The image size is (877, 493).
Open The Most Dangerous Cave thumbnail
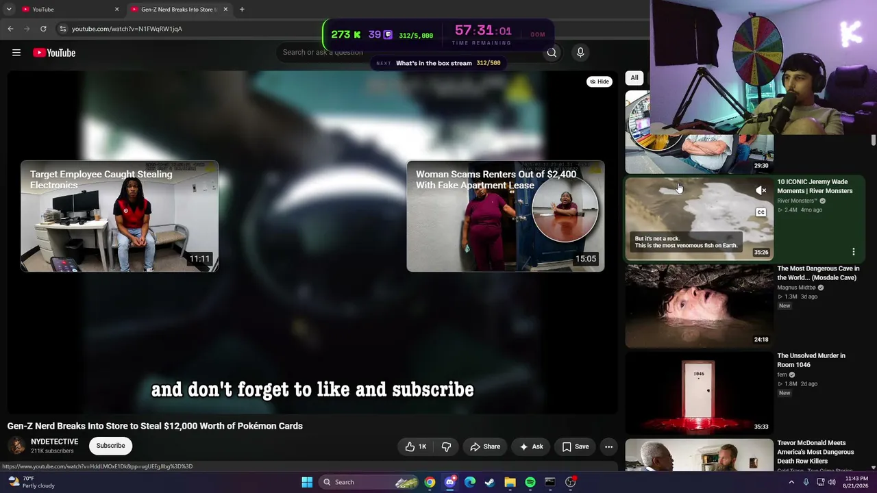click(700, 306)
